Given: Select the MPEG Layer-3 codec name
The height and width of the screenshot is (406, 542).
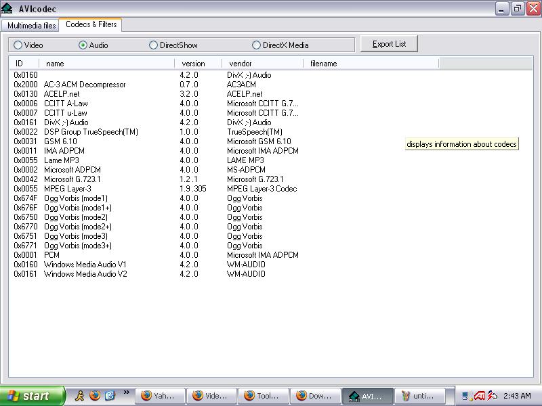Looking at the screenshot, I should coord(68,189).
